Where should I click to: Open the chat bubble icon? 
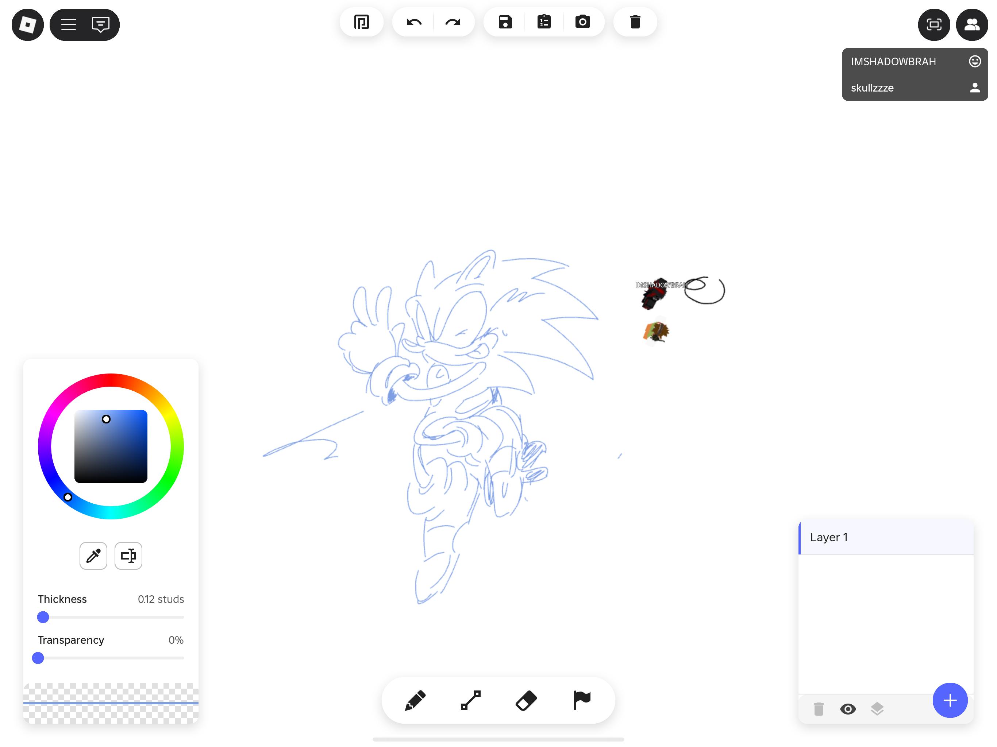coord(100,25)
